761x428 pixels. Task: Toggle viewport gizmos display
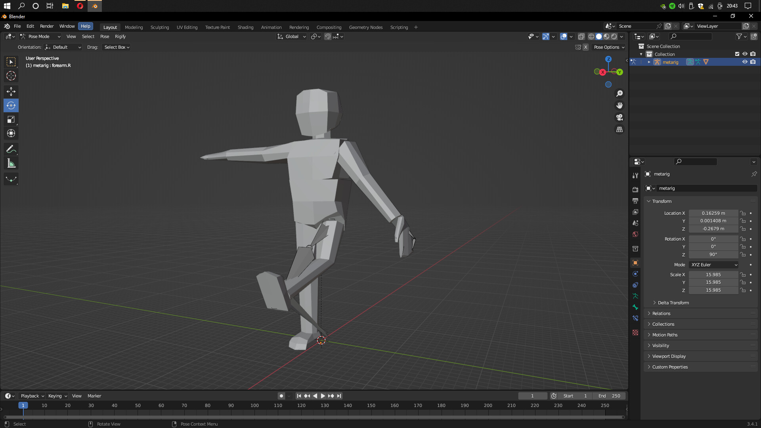pos(546,36)
